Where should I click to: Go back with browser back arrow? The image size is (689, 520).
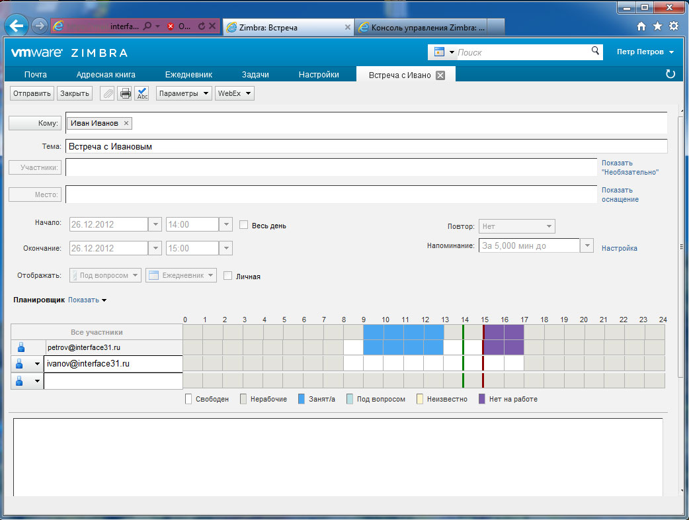[x=17, y=26]
